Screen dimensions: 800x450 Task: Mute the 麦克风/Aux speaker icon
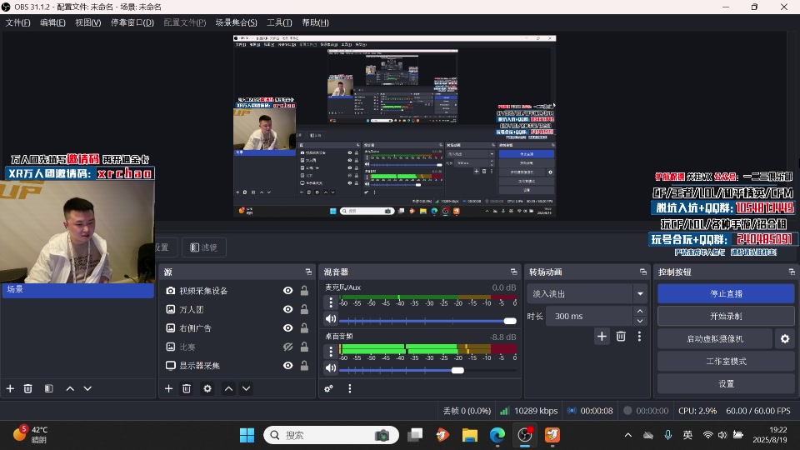(x=331, y=319)
